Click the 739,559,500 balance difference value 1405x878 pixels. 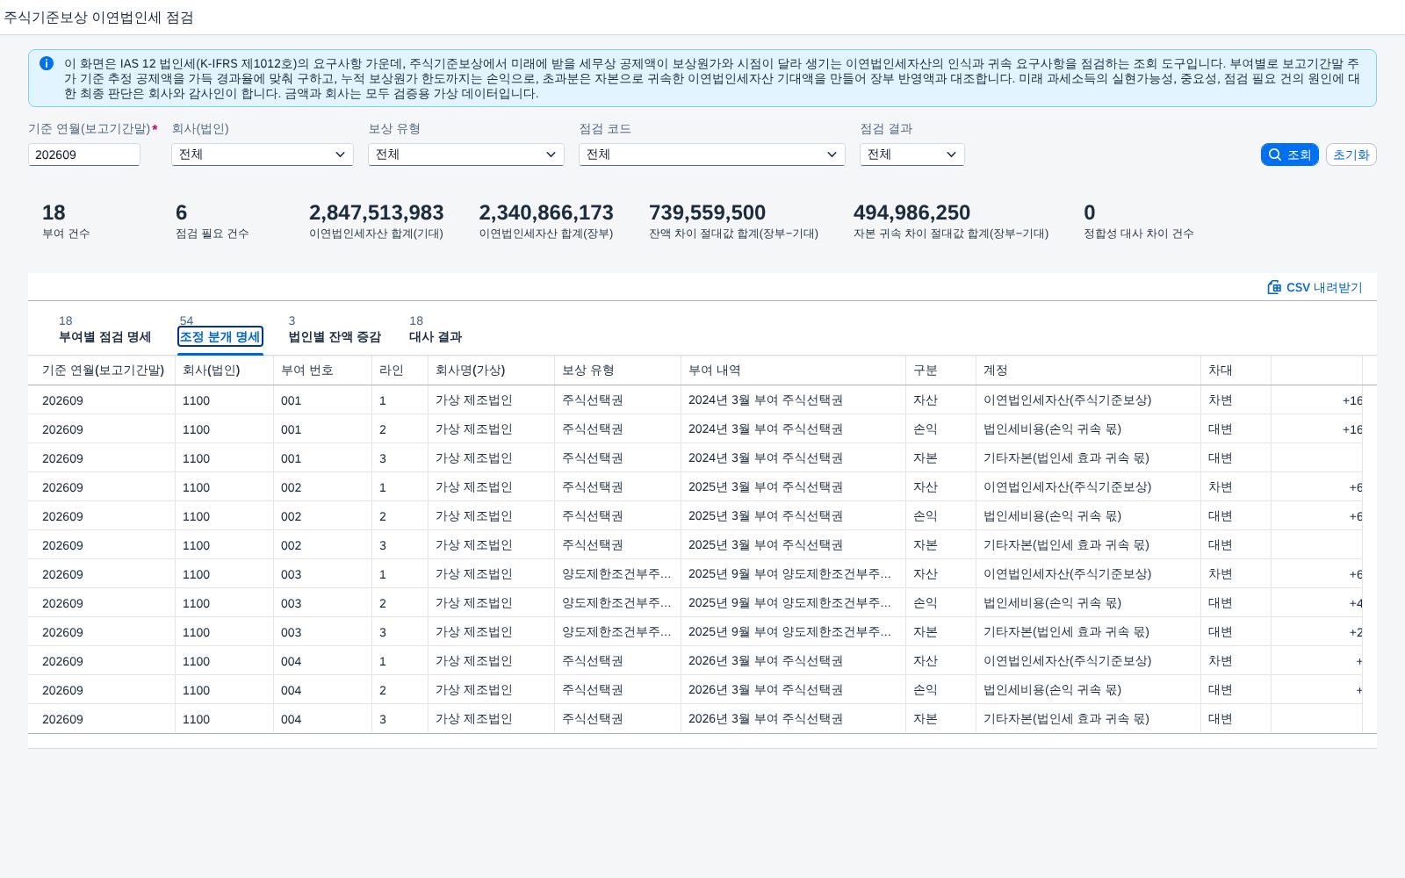pyautogui.click(x=707, y=212)
